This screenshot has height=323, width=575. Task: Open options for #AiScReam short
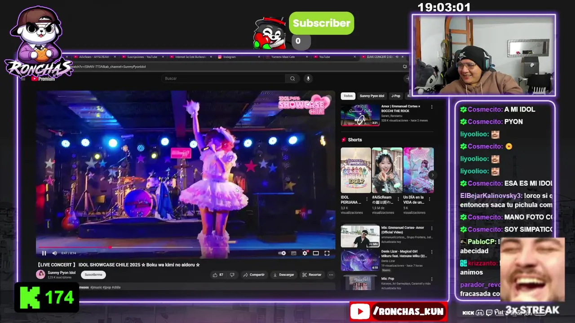[398, 199]
